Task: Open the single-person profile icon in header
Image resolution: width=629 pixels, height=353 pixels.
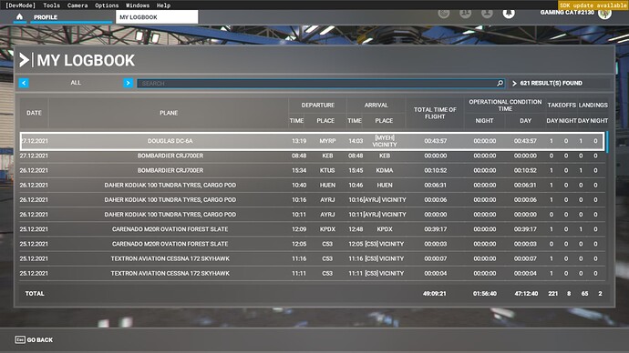Action: (487, 14)
